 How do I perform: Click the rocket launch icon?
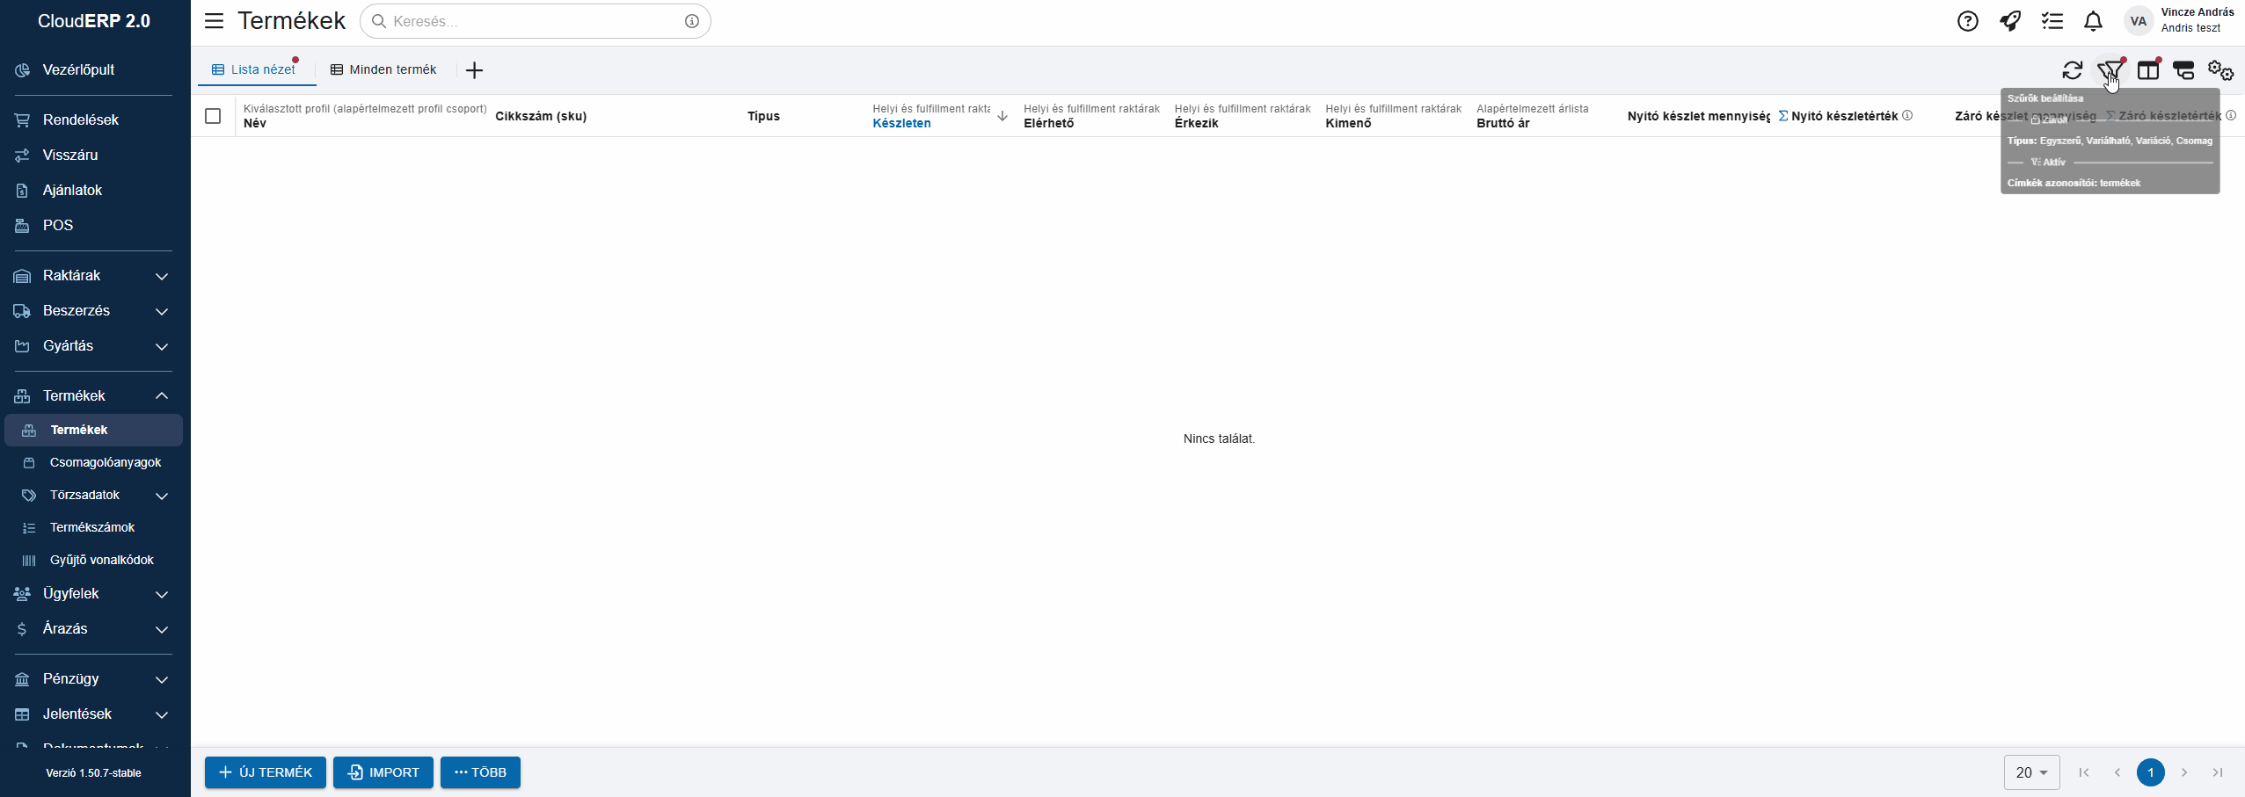click(2010, 21)
